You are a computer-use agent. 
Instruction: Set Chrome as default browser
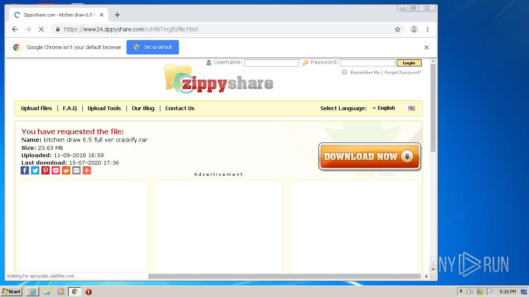(x=153, y=47)
